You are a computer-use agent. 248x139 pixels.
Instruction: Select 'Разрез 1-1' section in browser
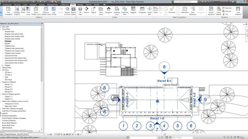9,97
